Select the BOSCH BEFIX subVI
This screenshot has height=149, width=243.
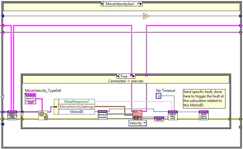coord(159,119)
